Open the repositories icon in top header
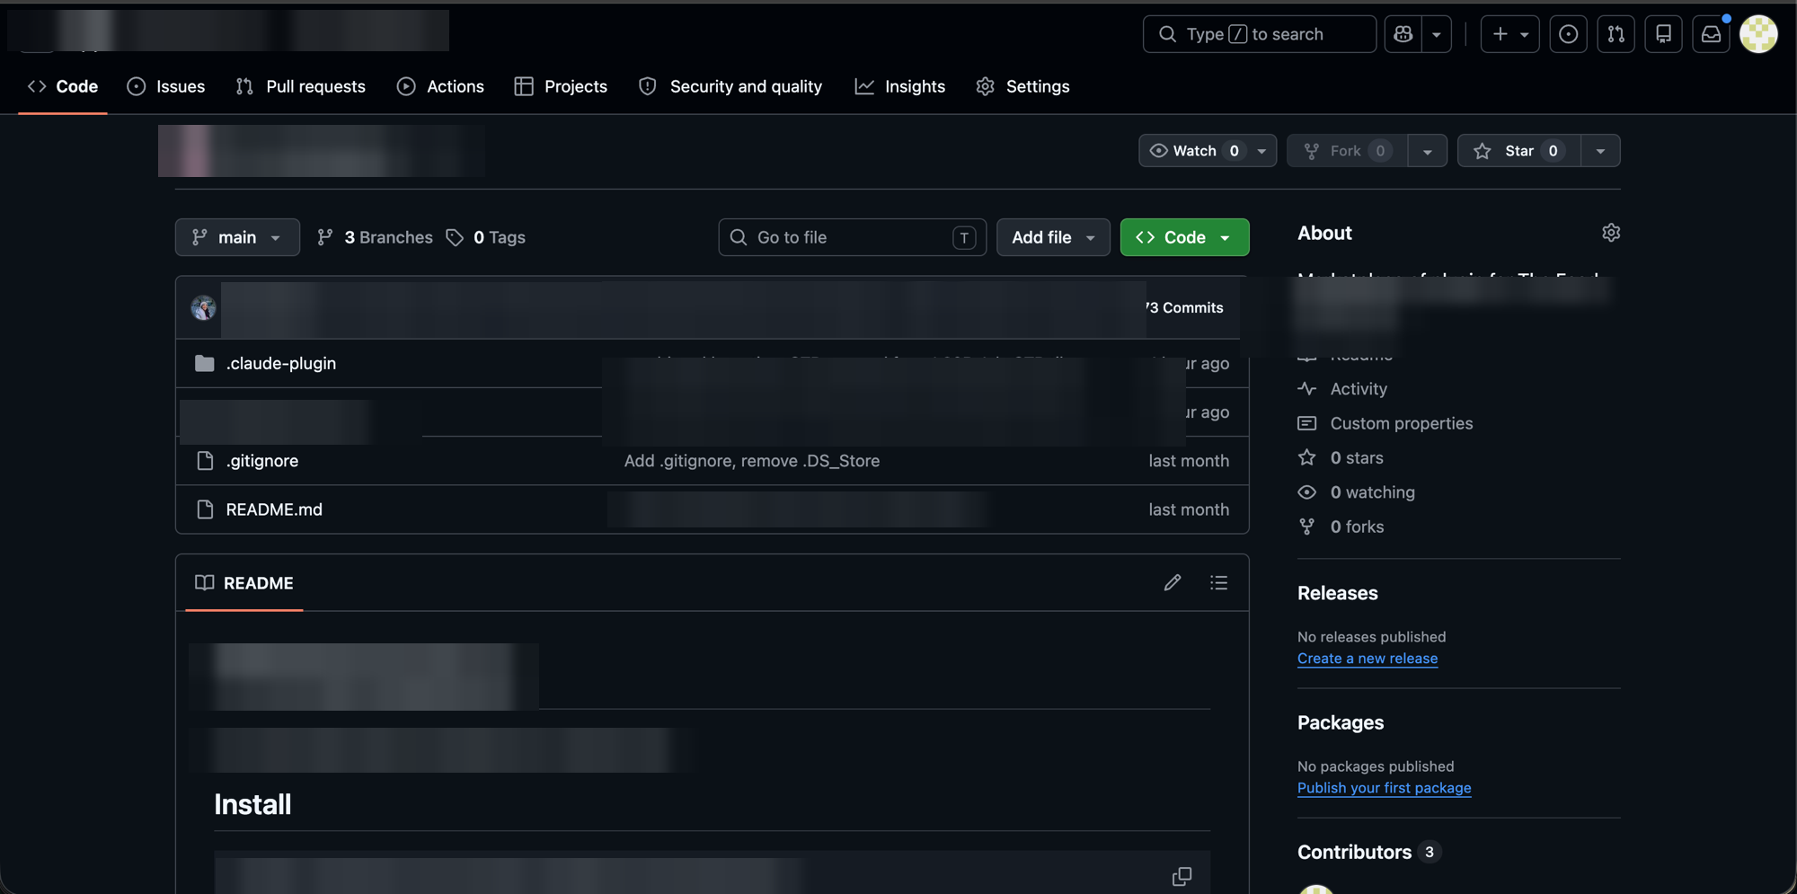Viewport: 1797px width, 894px height. click(1663, 34)
